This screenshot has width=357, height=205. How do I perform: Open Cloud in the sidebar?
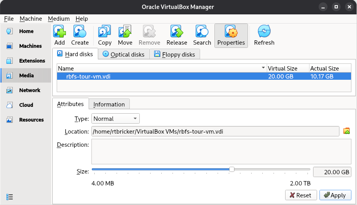(26, 105)
